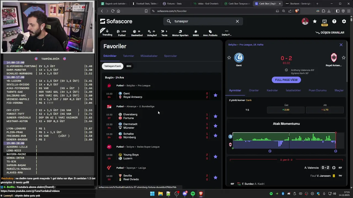Clear the tunaspor search text
Image resolution: width=353 pixels, height=198 pixels.
[237, 21]
